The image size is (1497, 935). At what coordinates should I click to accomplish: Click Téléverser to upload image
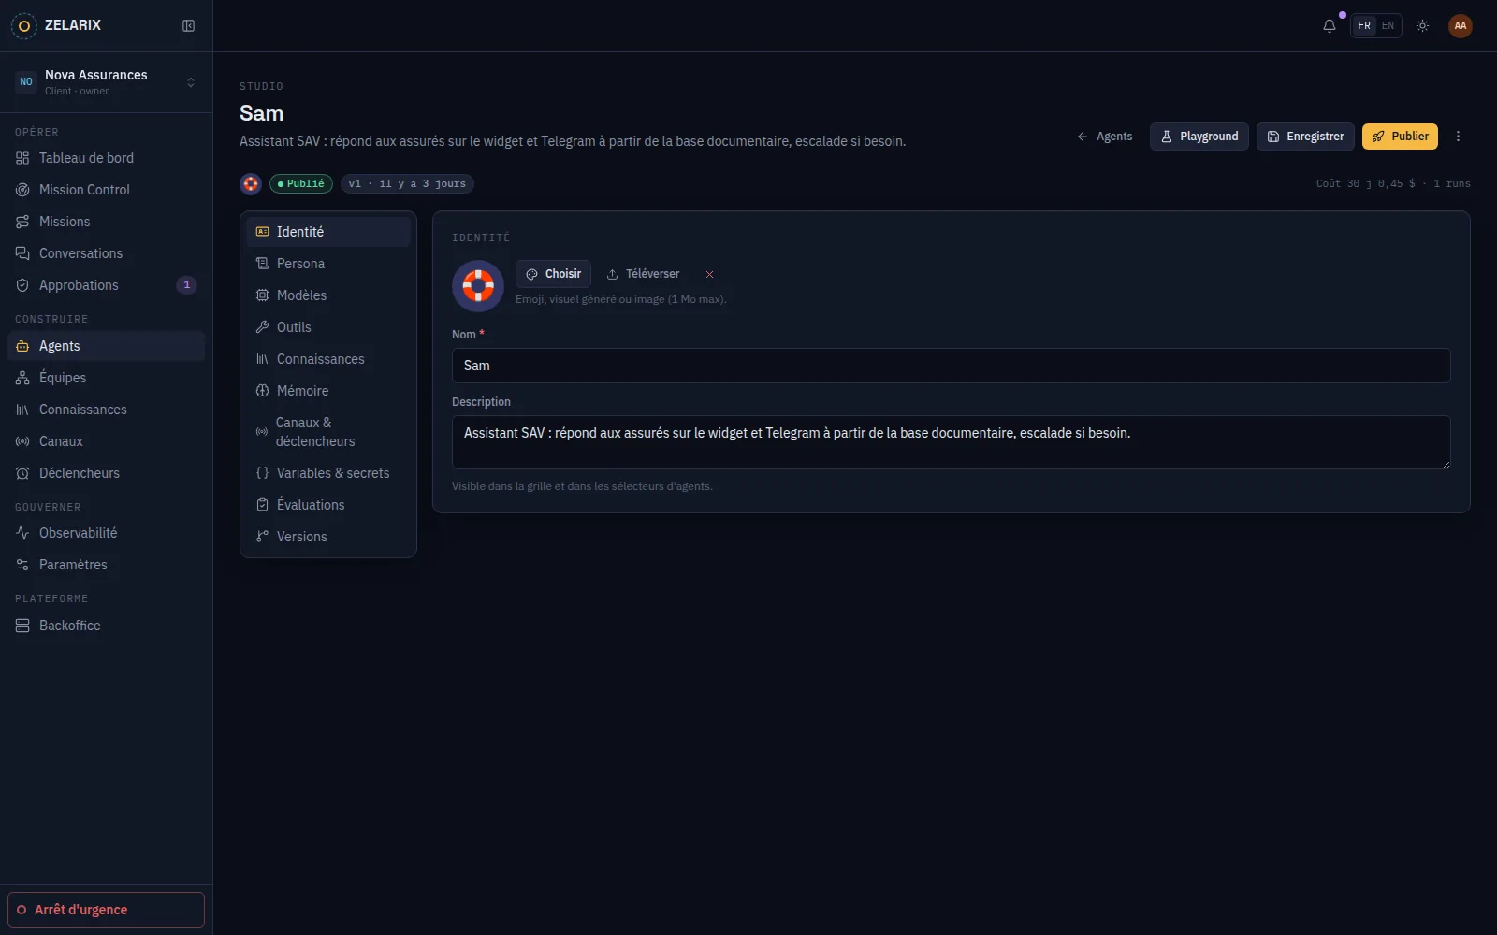(x=643, y=274)
